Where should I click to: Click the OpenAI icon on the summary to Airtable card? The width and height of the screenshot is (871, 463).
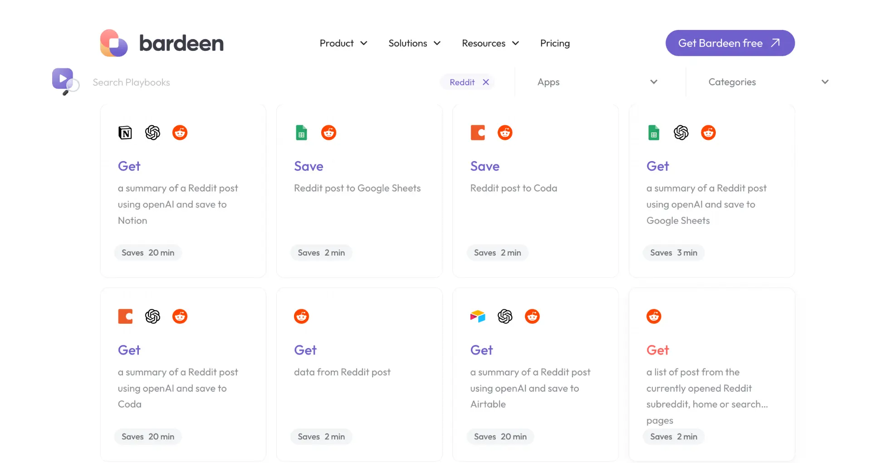coord(505,316)
